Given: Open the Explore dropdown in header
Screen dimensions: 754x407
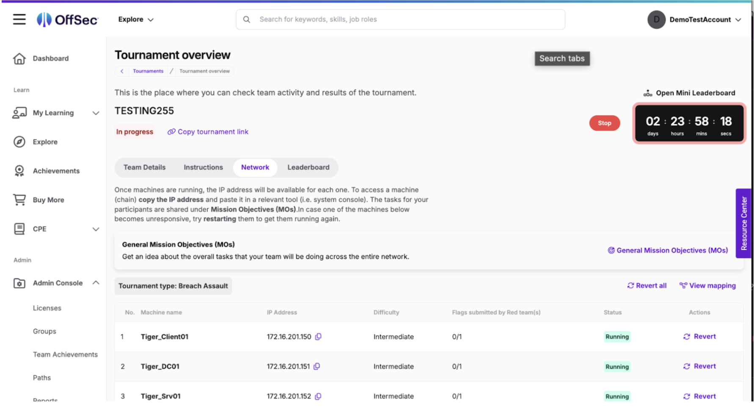Looking at the screenshot, I should [136, 19].
